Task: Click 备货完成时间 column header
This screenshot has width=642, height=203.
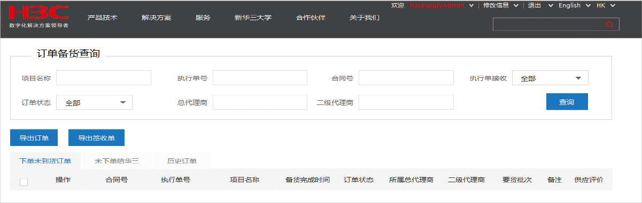Action: 307,180
